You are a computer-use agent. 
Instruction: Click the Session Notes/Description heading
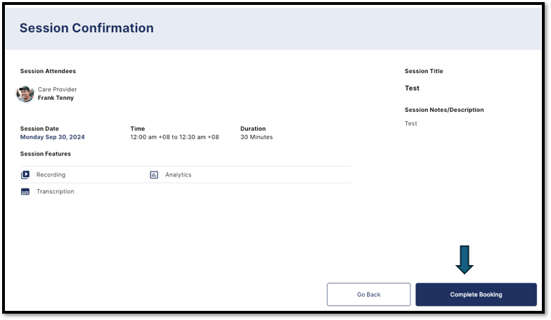coord(444,110)
